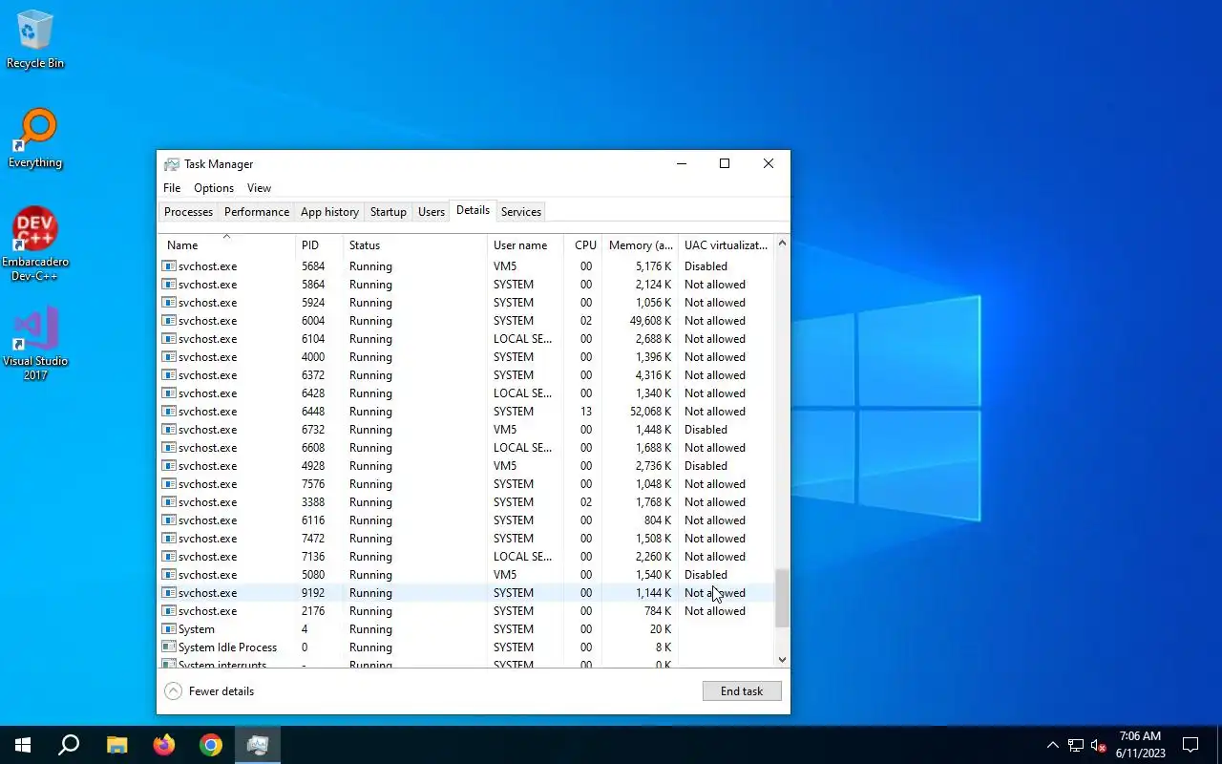Click memory value 20 K in System row
1222x764 pixels.
click(x=661, y=629)
